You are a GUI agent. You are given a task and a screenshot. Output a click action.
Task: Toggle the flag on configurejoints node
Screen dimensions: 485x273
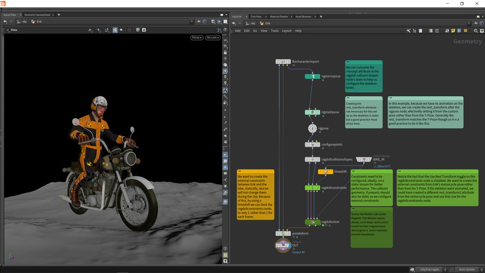pos(318,145)
